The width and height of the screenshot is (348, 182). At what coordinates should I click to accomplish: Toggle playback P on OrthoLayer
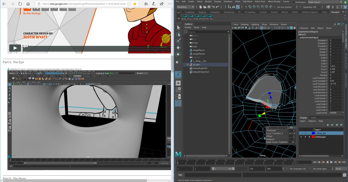(x=305, y=137)
